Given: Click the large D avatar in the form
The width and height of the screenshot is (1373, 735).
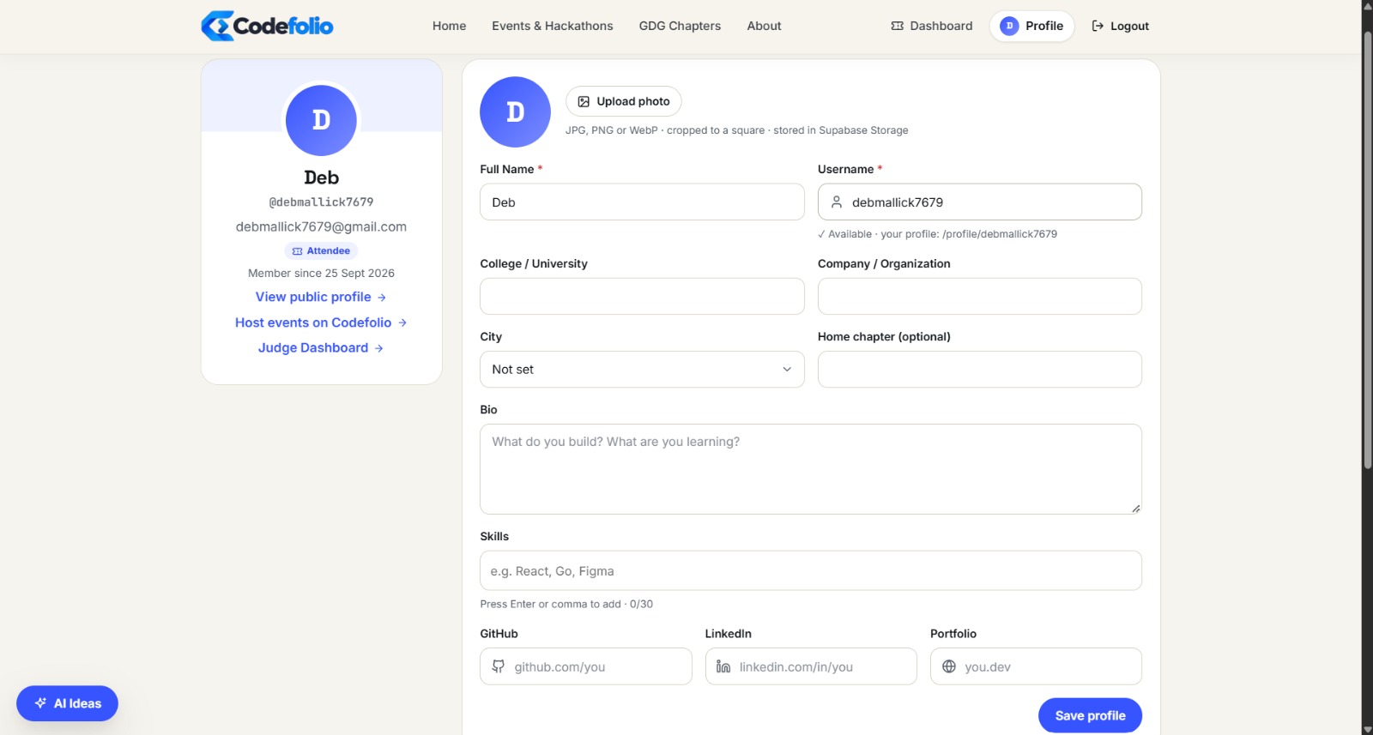Looking at the screenshot, I should 515,112.
